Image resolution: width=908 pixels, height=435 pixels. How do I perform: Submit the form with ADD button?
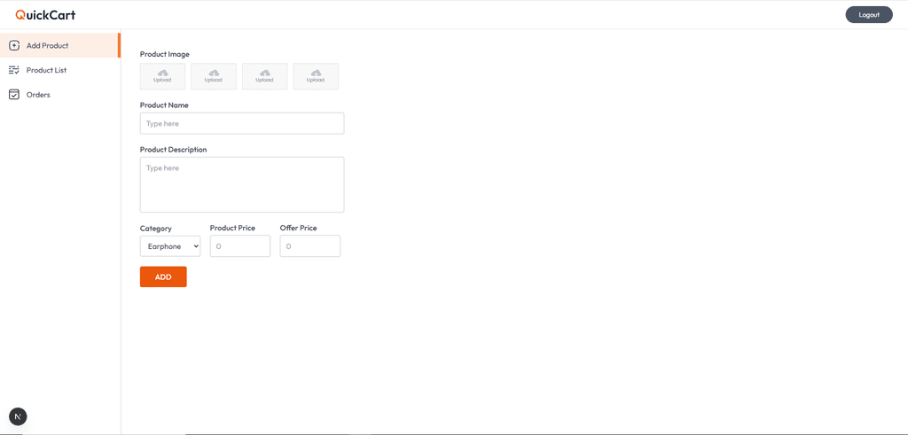(163, 276)
